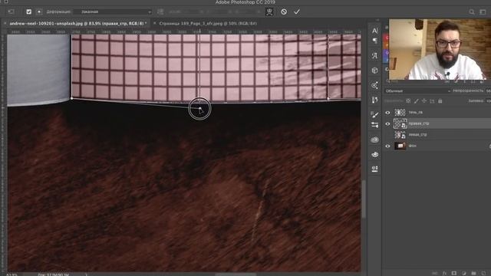The width and height of the screenshot is (491, 276).
Task: Create a new layer from panel bottom
Action: pyautogui.click(x=483, y=274)
